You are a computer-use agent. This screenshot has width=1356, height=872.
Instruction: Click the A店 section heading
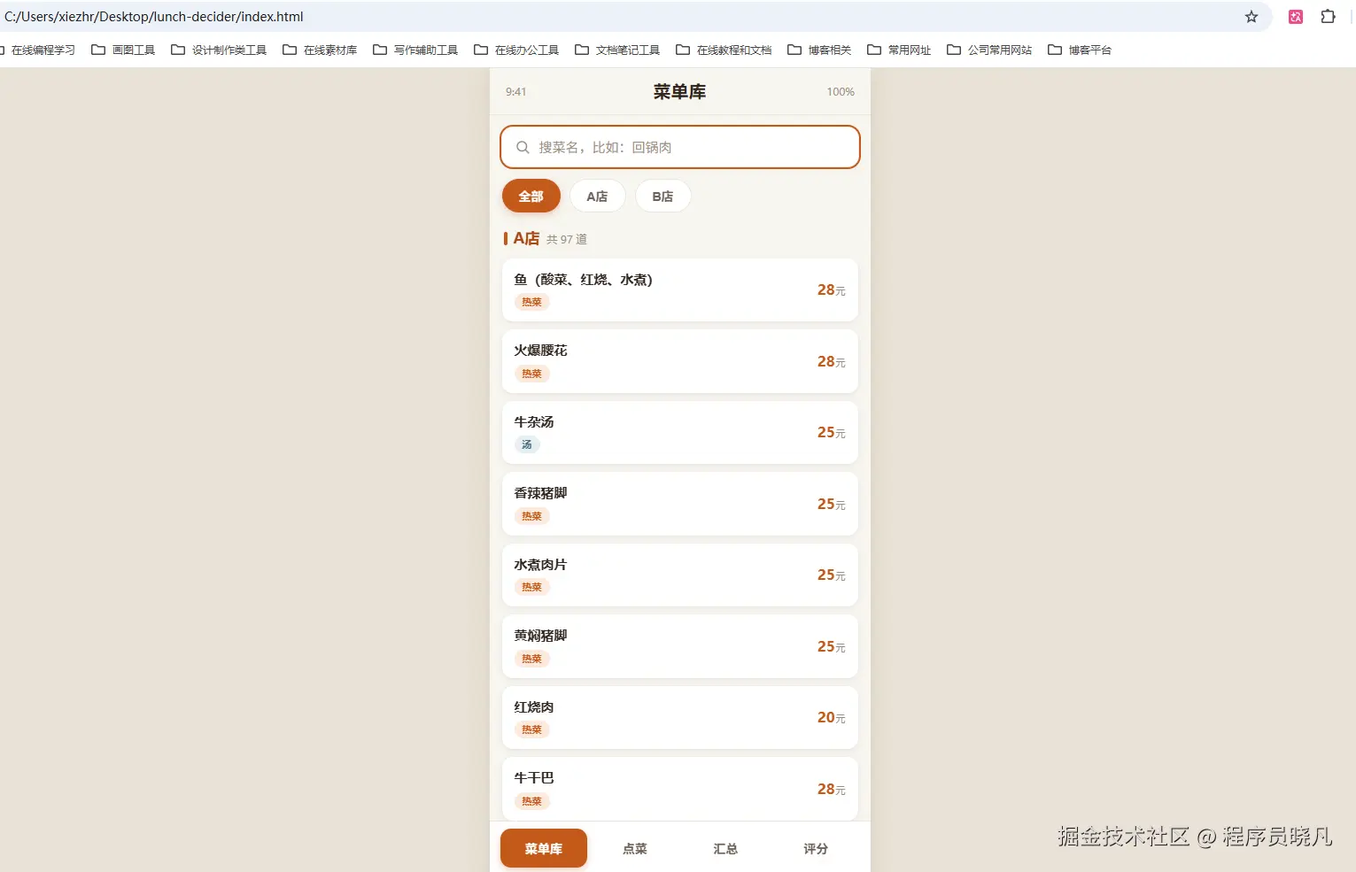(526, 238)
